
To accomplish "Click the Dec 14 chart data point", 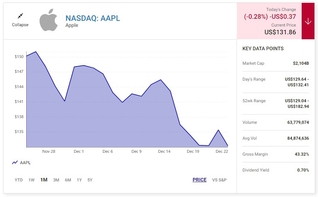I will point(161,80).
